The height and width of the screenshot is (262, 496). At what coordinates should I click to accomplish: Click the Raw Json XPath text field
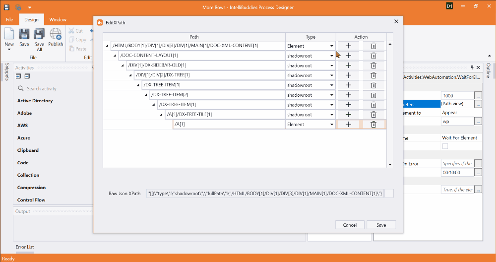pos(264,194)
